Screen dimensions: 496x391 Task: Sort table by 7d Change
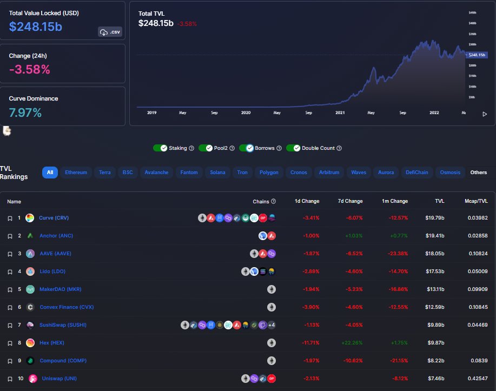(350, 201)
